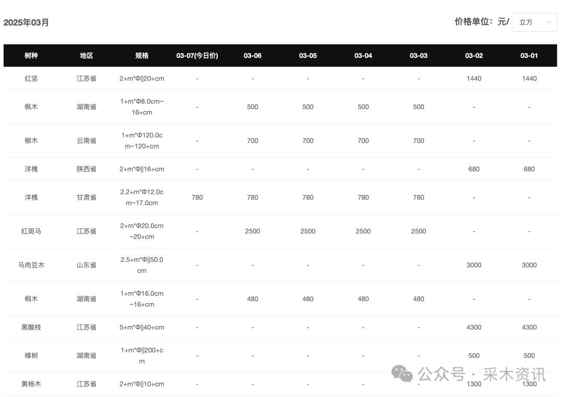Viewport: 564px width, 397px height.
Task: Click 马肉豆木's 3000 price under 03-01
Action: click(529, 265)
